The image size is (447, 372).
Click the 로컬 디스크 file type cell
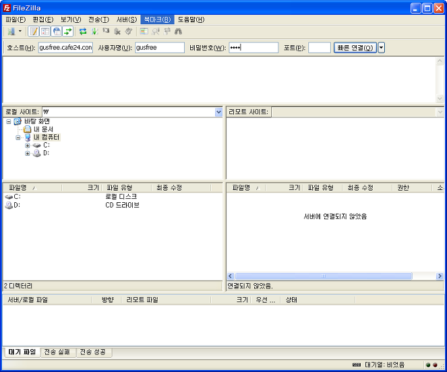coord(121,197)
